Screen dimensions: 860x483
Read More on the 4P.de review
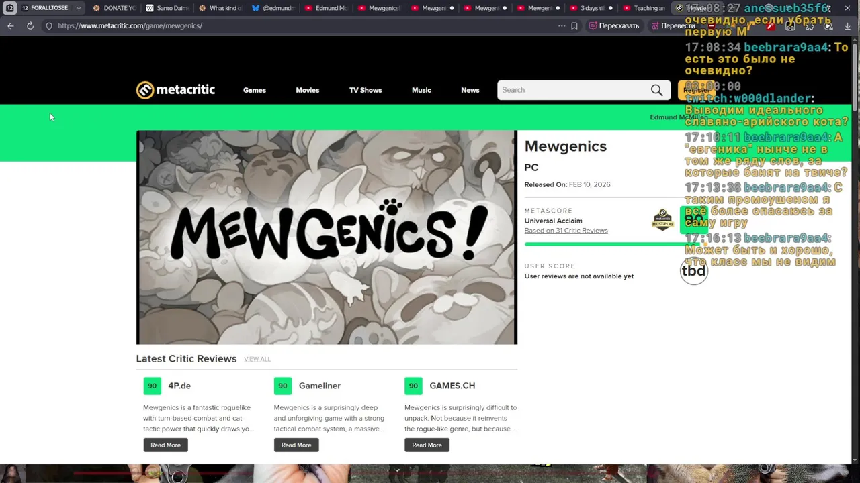165,445
